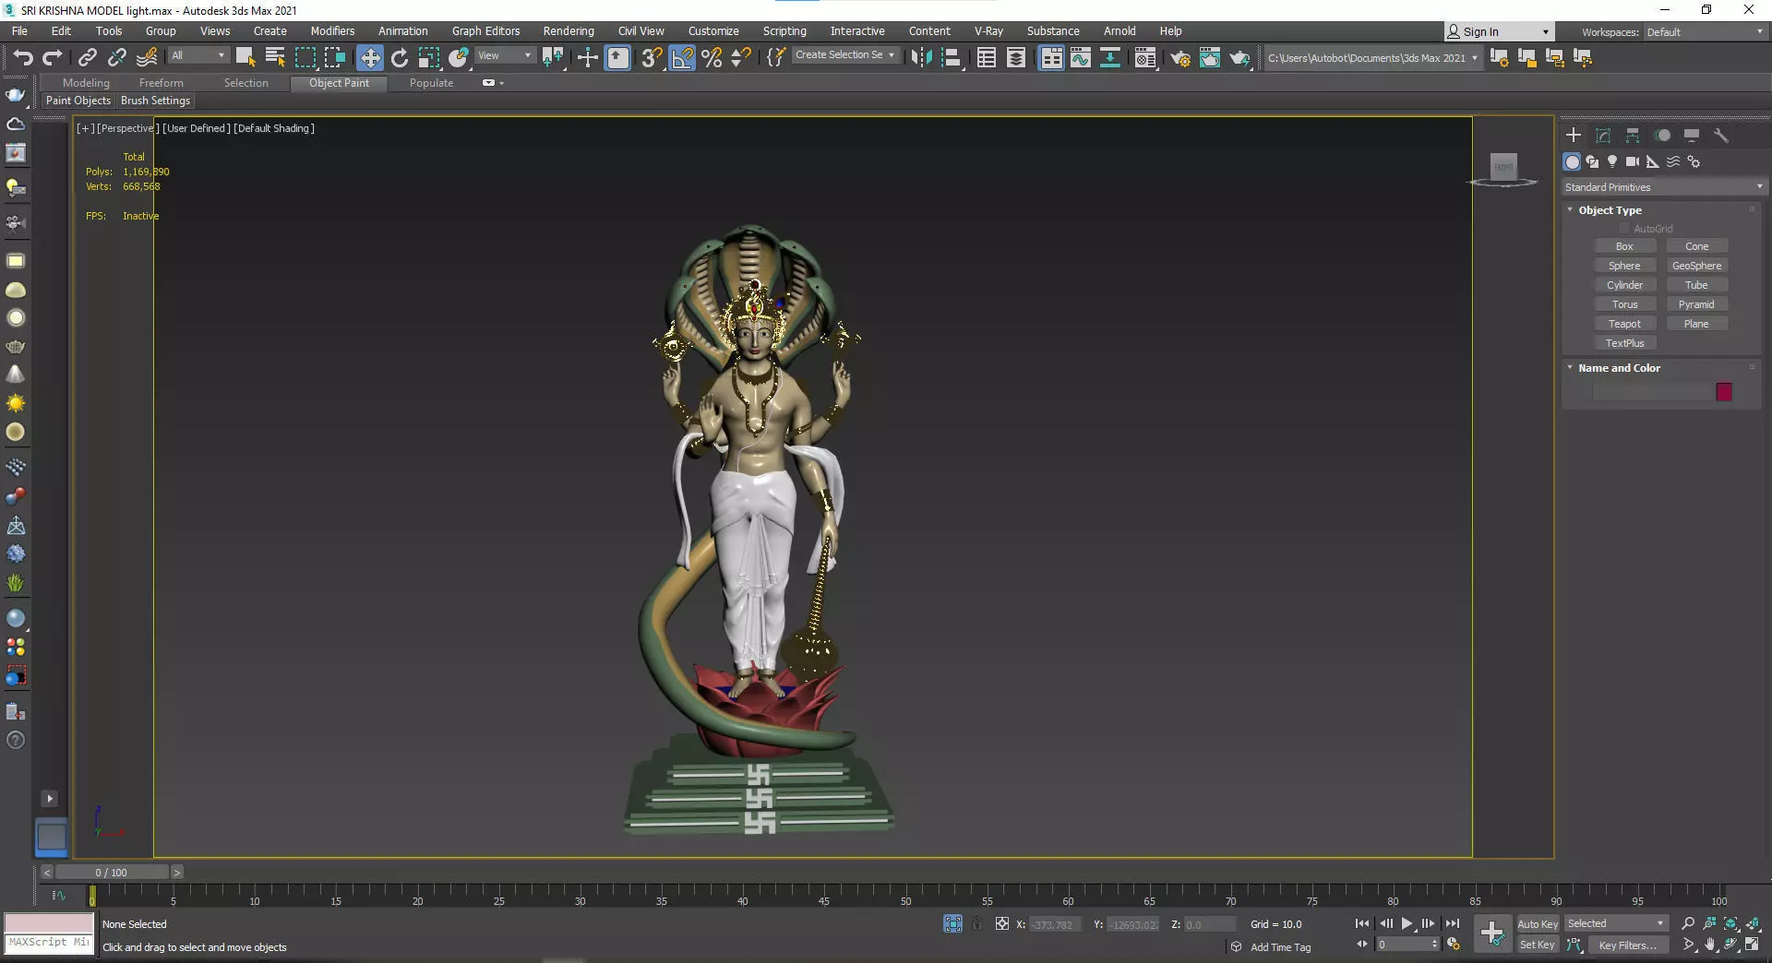Screen dimensions: 1772x963
Task: Open the Sign In dropdown
Action: [x=1499, y=31]
